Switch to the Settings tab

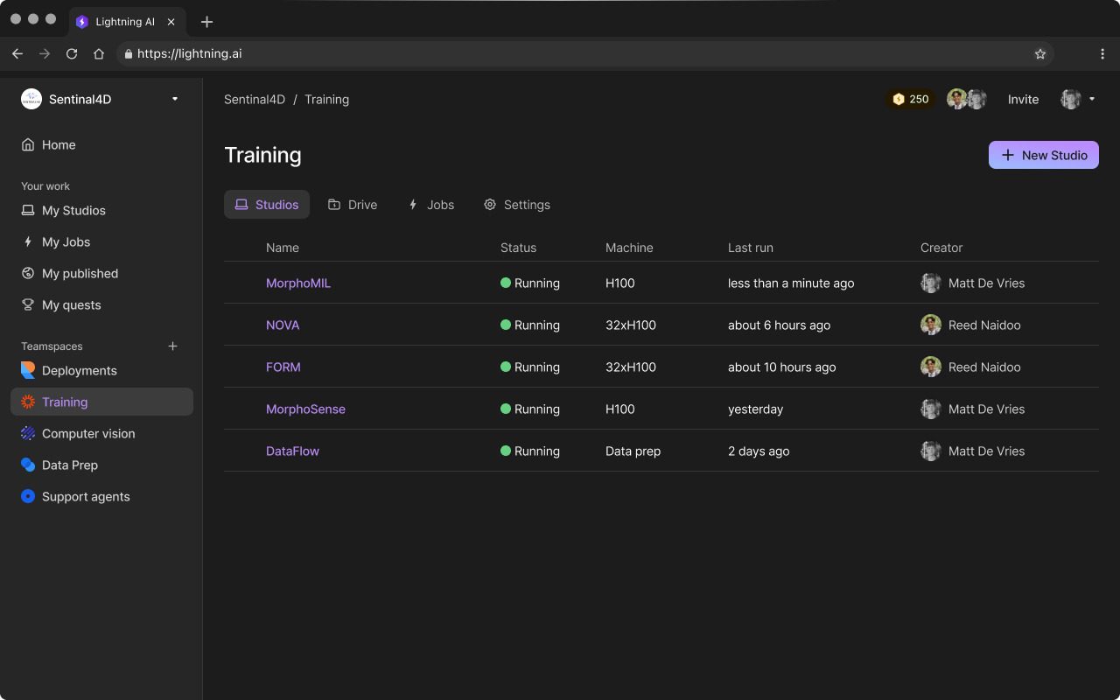(517, 205)
